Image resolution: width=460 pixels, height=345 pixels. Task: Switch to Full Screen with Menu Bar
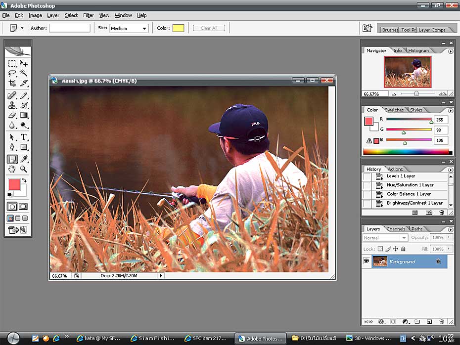pyautogui.click(x=18, y=218)
